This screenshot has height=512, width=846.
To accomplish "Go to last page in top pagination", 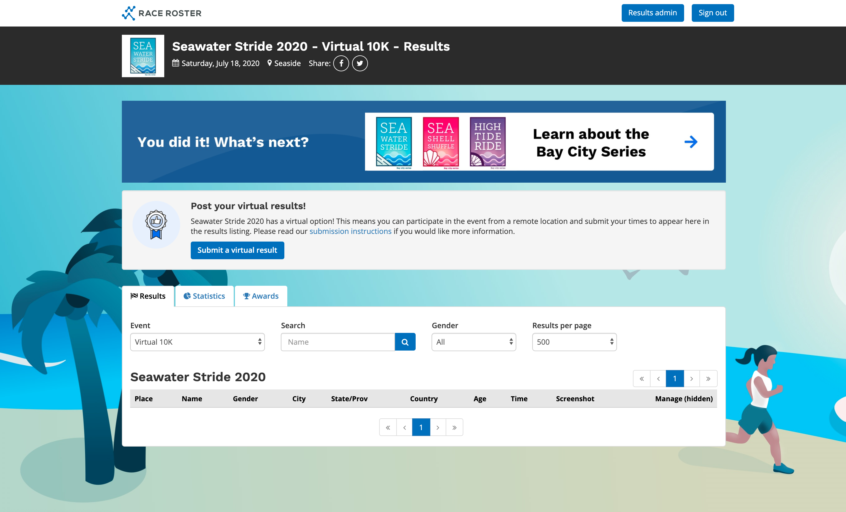I will tap(708, 379).
